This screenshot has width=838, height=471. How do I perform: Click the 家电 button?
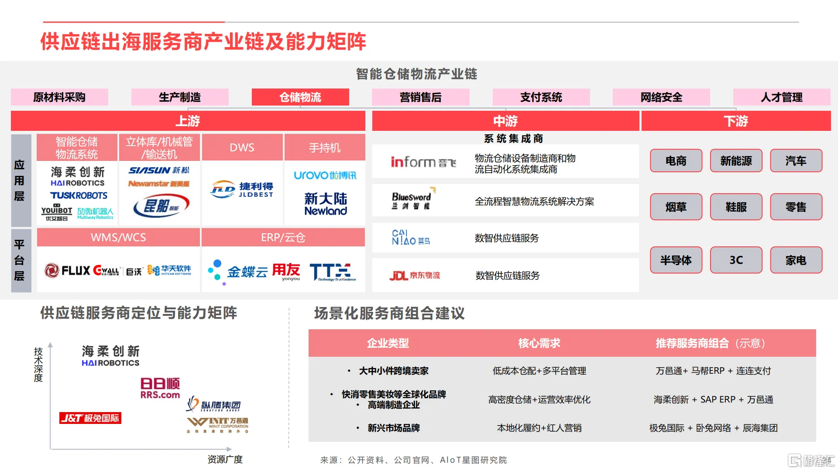796,260
